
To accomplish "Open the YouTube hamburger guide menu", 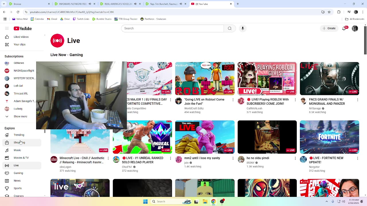I will pos(7,28).
